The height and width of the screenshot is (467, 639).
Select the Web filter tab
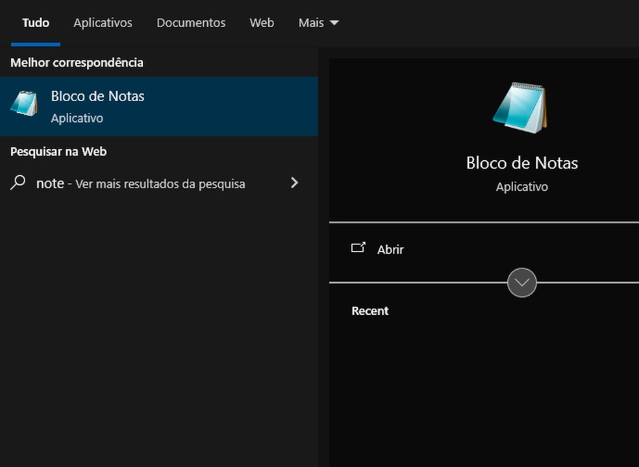tap(262, 23)
